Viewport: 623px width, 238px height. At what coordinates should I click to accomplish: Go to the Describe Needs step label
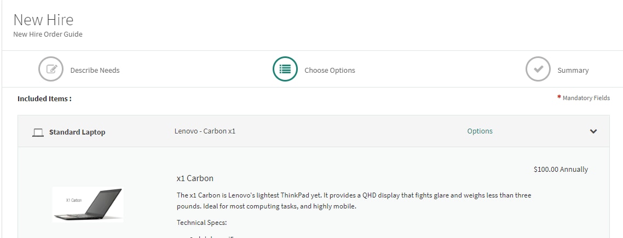(95, 71)
